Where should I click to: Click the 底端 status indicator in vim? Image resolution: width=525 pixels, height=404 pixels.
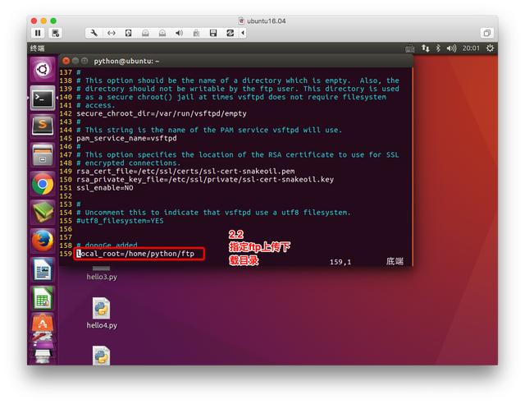(395, 261)
